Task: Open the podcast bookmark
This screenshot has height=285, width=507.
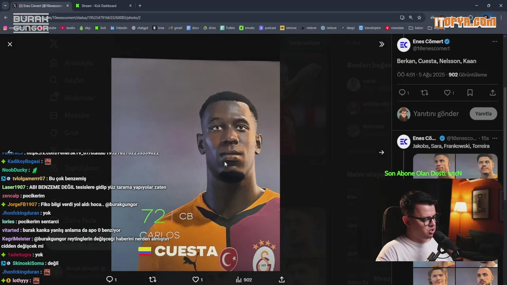Action: (268, 28)
